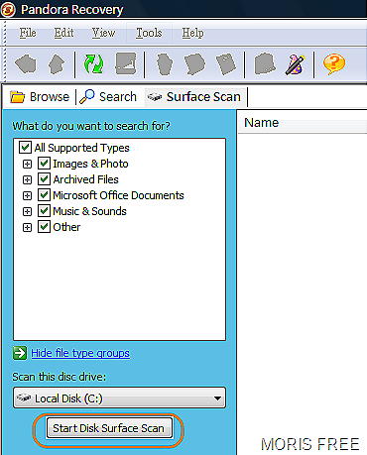
Task: Switch to the Browse tab
Action: (40, 97)
